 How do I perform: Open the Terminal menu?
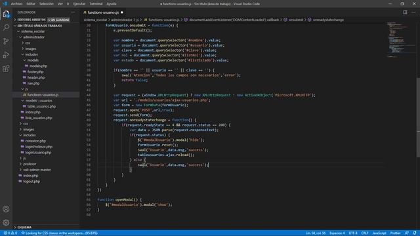pyautogui.click(x=96, y=4)
